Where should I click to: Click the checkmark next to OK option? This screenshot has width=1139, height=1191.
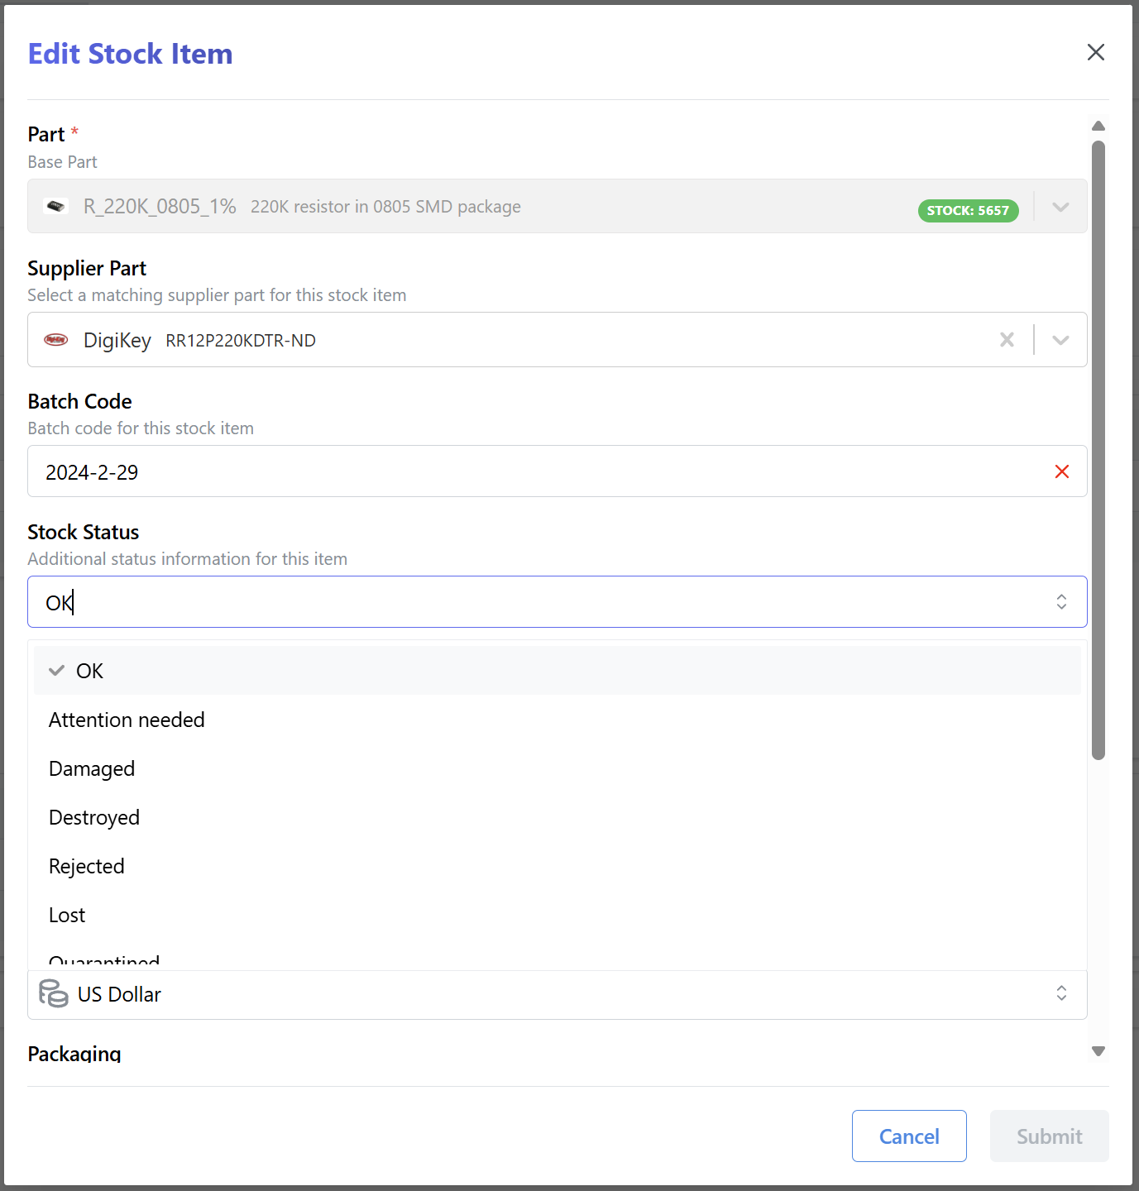click(55, 670)
